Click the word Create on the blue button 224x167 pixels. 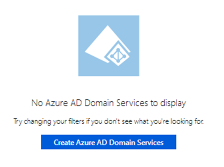(64, 143)
